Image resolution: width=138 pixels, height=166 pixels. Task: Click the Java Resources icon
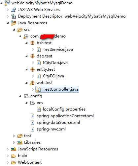pyautogui.click(x=14, y=23)
